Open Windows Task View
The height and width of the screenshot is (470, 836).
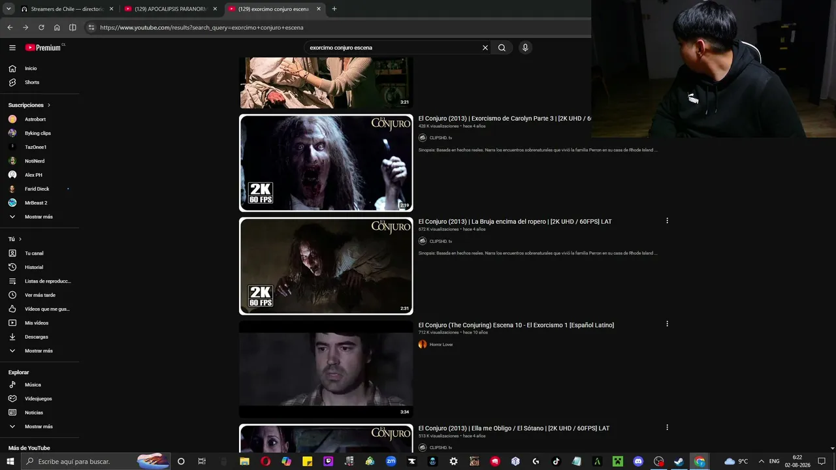(202, 462)
